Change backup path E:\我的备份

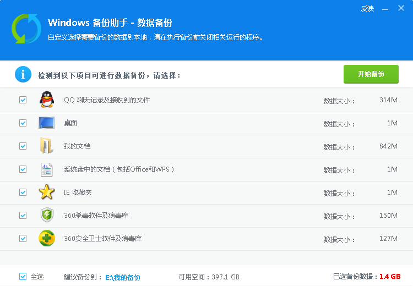point(123,277)
